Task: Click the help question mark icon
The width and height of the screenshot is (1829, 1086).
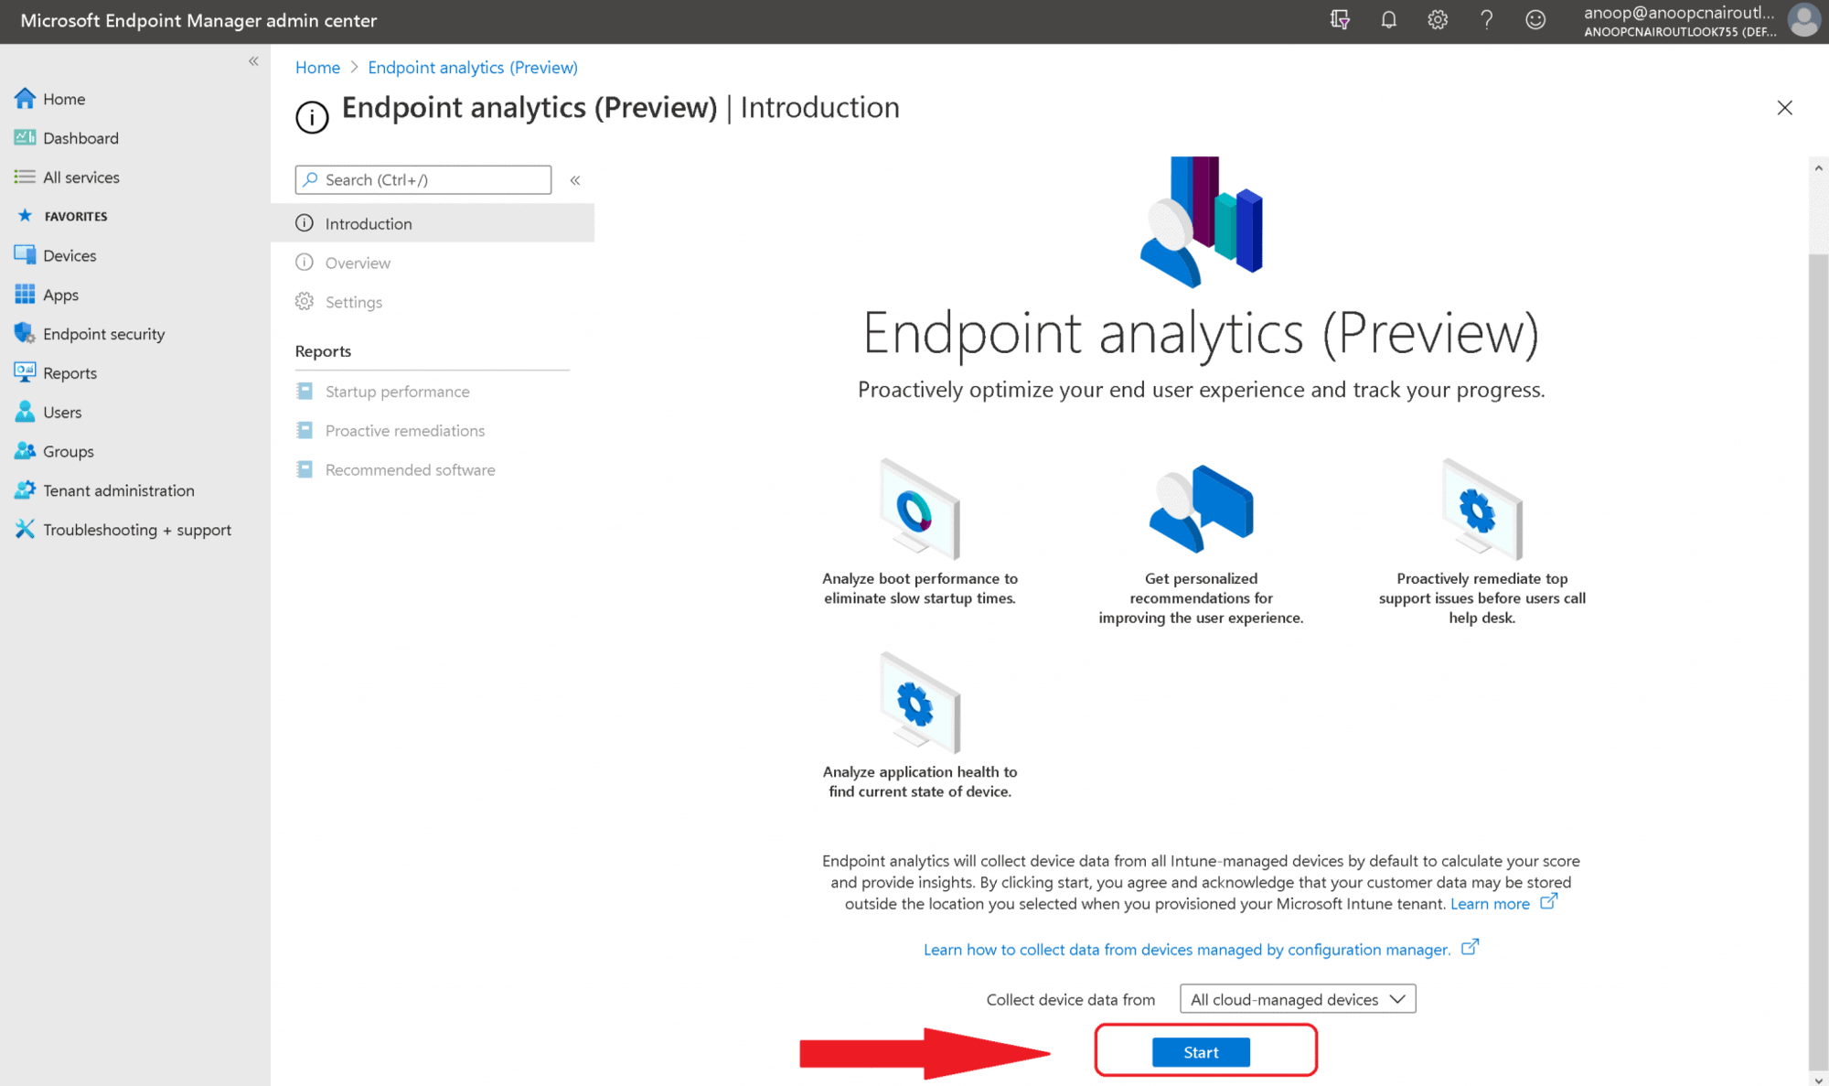Action: tap(1486, 19)
